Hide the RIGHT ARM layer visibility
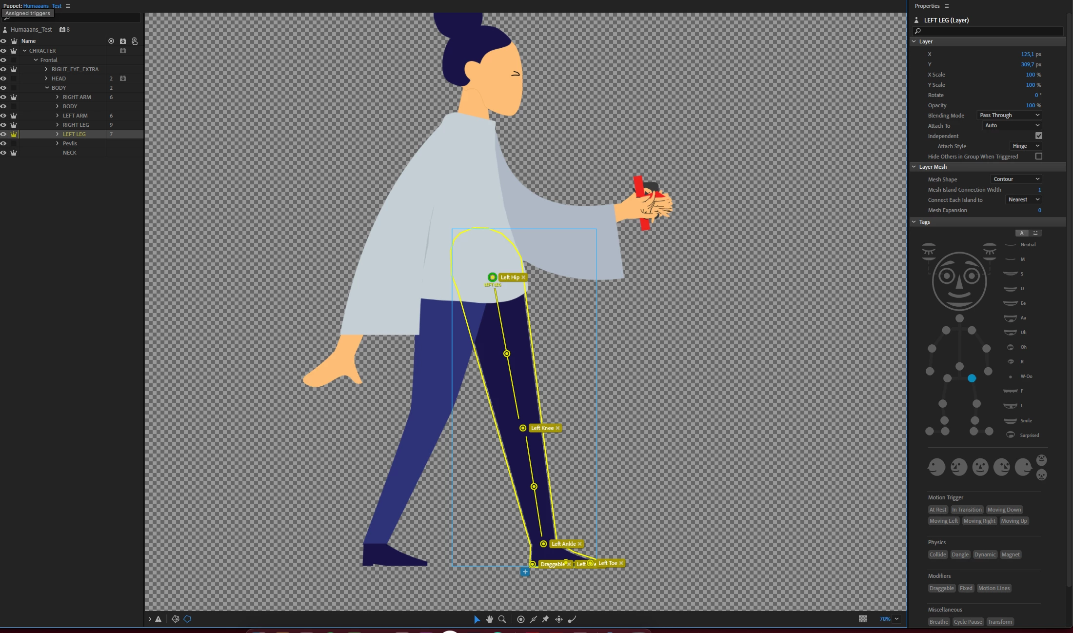 click(3, 97)
